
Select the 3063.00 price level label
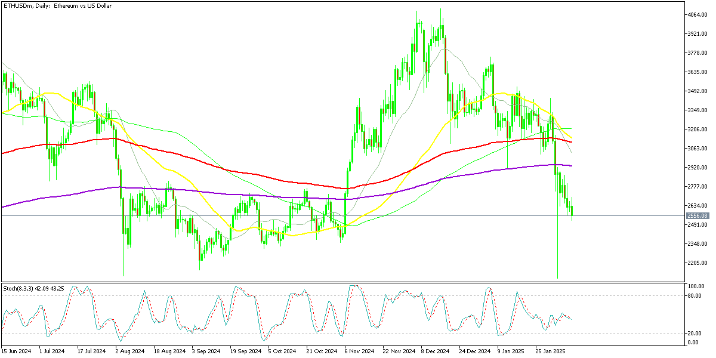[x=698, y=149]
